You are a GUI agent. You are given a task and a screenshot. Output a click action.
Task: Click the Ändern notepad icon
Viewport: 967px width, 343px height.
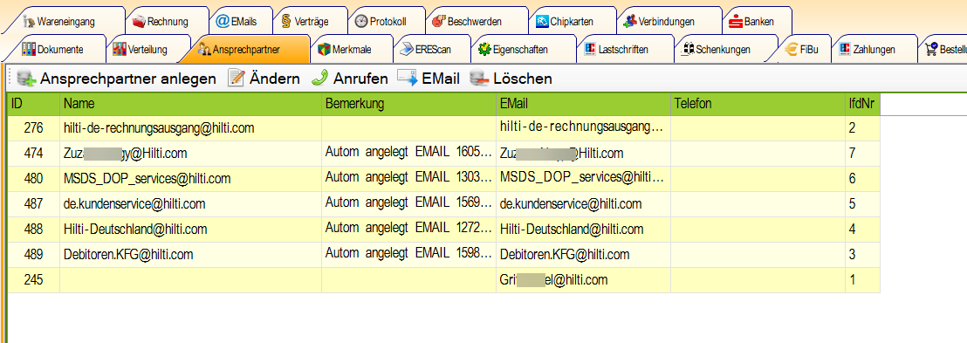tap(237, 79)
